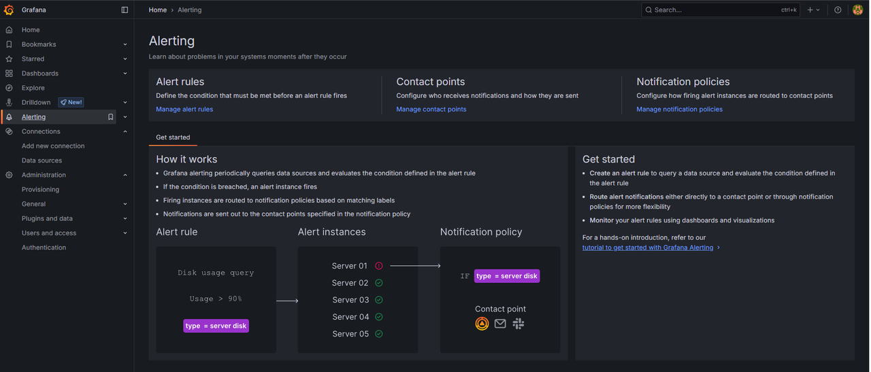This screenshot has width=871, height=372.
Task: Click the Bookmarks icon in sidebar
Action: (9, 44)
